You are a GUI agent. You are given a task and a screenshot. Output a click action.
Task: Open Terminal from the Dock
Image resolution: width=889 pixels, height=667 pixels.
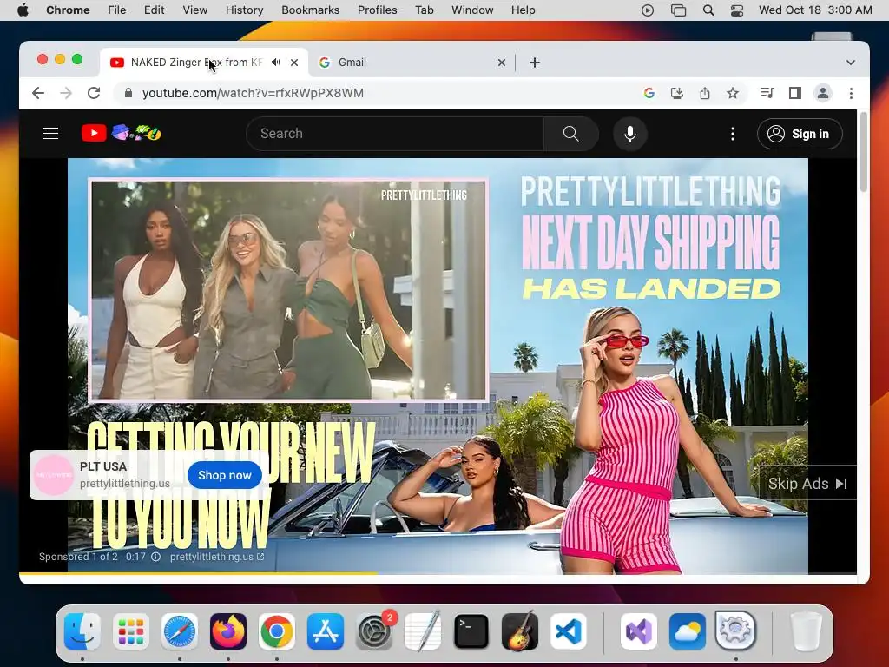tap(471, 631)
